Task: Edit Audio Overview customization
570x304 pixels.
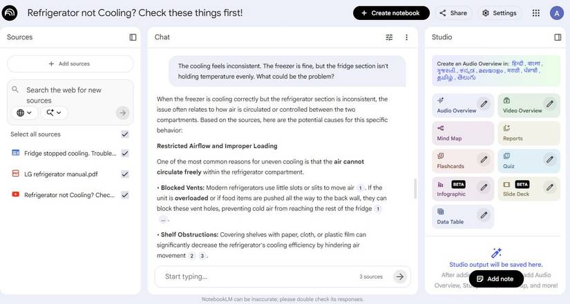Action: (x=484, y=105)
